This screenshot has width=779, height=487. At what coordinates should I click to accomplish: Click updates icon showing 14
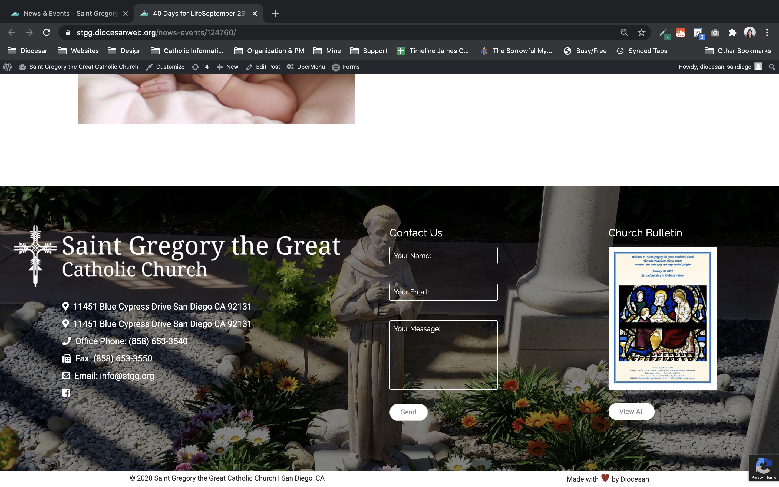point(200,67)
